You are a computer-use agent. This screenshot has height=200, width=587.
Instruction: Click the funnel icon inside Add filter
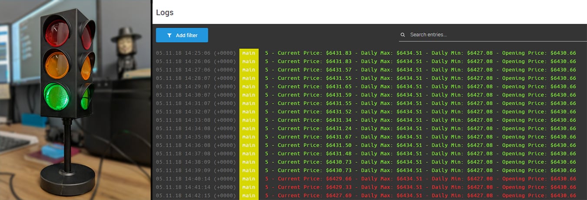pos(169,35)
